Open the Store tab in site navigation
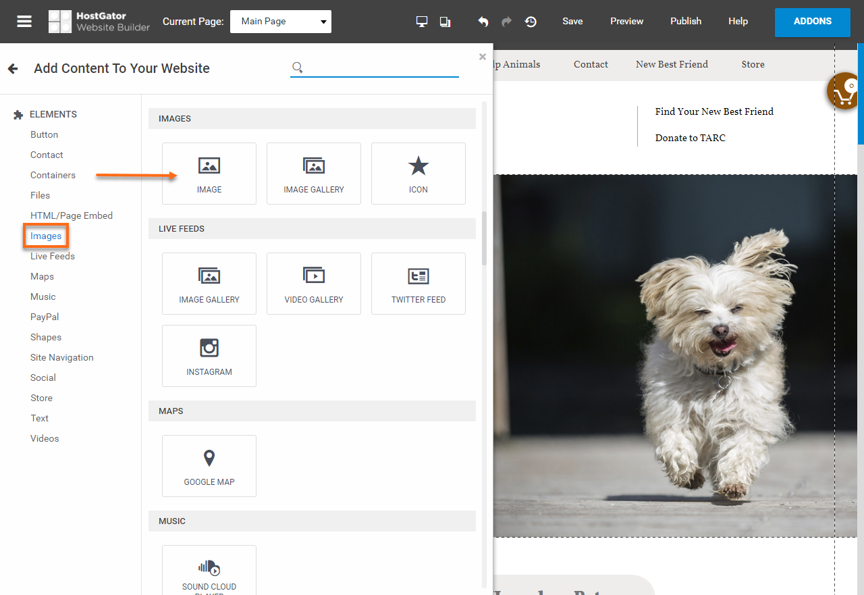The image size is (864, 595). point(753,64)
